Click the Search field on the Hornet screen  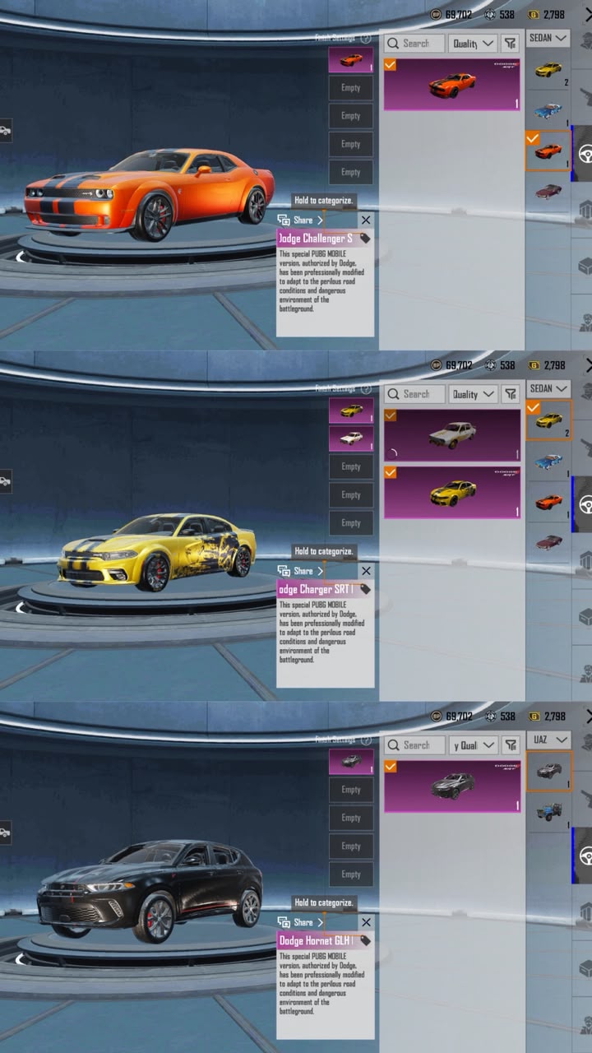[x=415, y=745]
